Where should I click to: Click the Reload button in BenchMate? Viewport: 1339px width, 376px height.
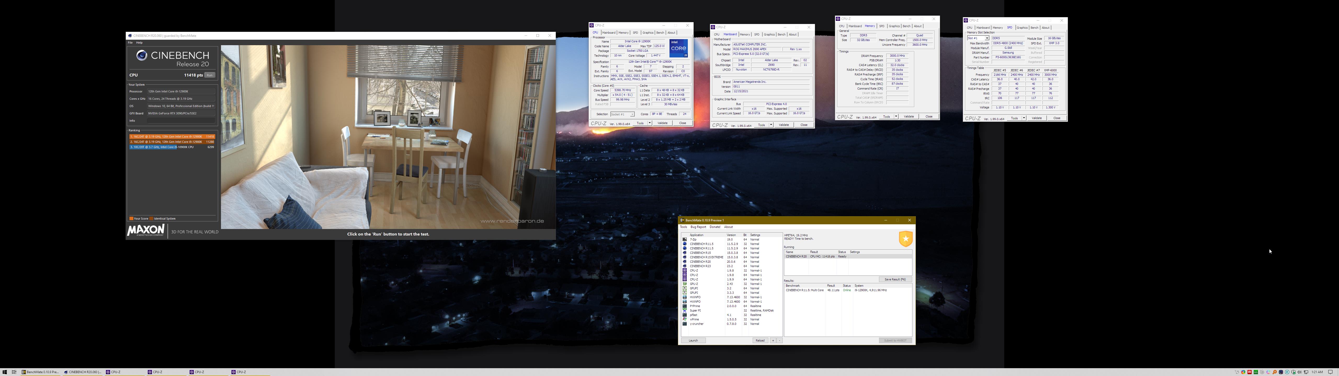(x=760, y=341)
